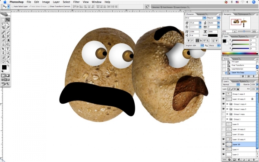Select the Magic Wand tool

8,24
